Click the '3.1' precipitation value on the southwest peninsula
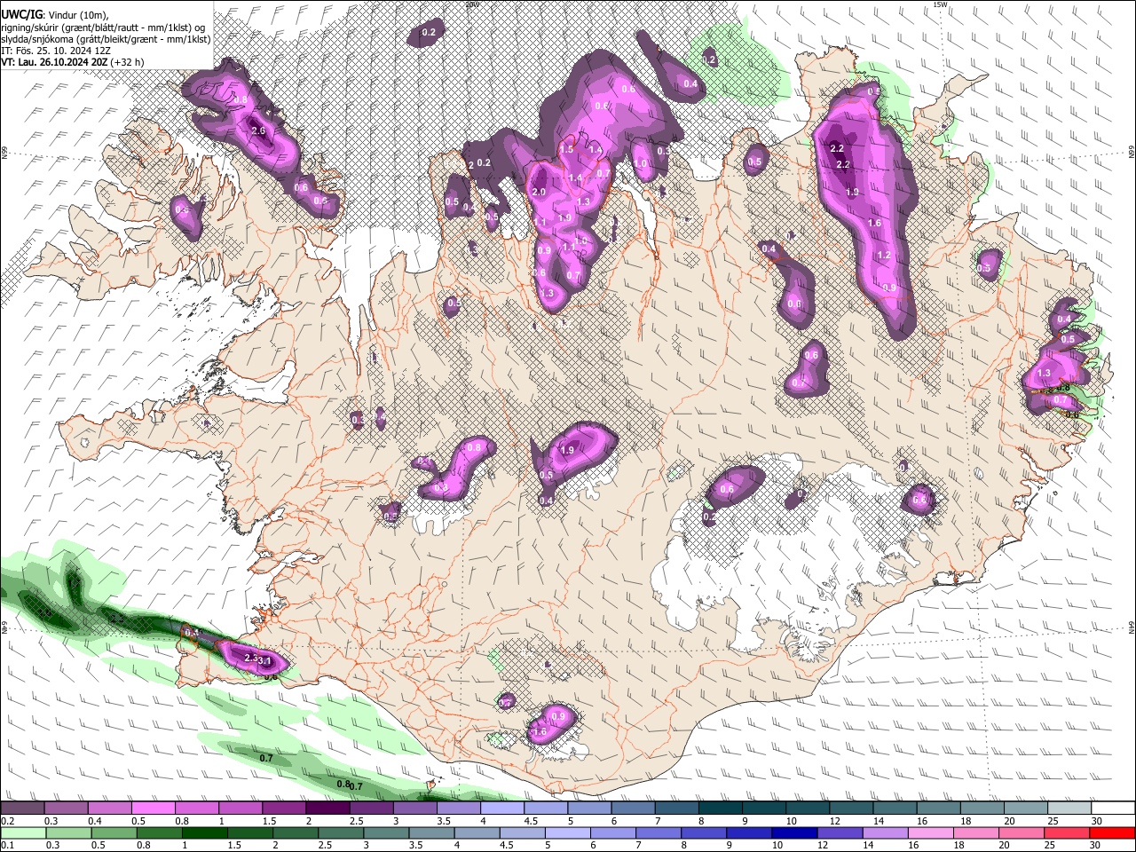 pos(264,660)
